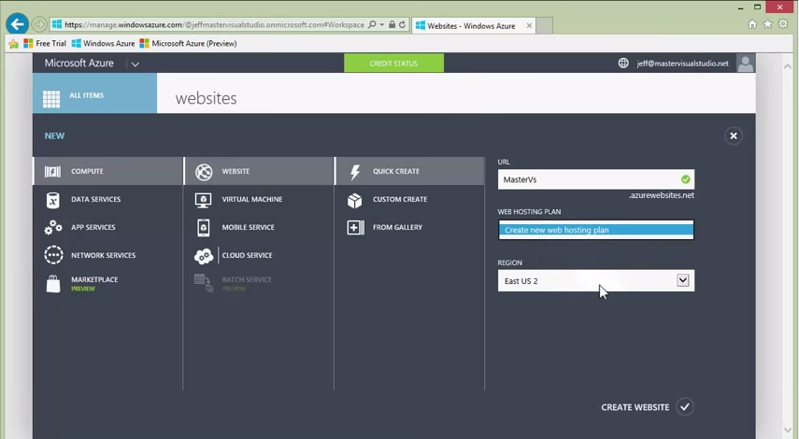Open browser favorites star icon
This screenshot has height=439, width=799.
click(x=767, y=24)
